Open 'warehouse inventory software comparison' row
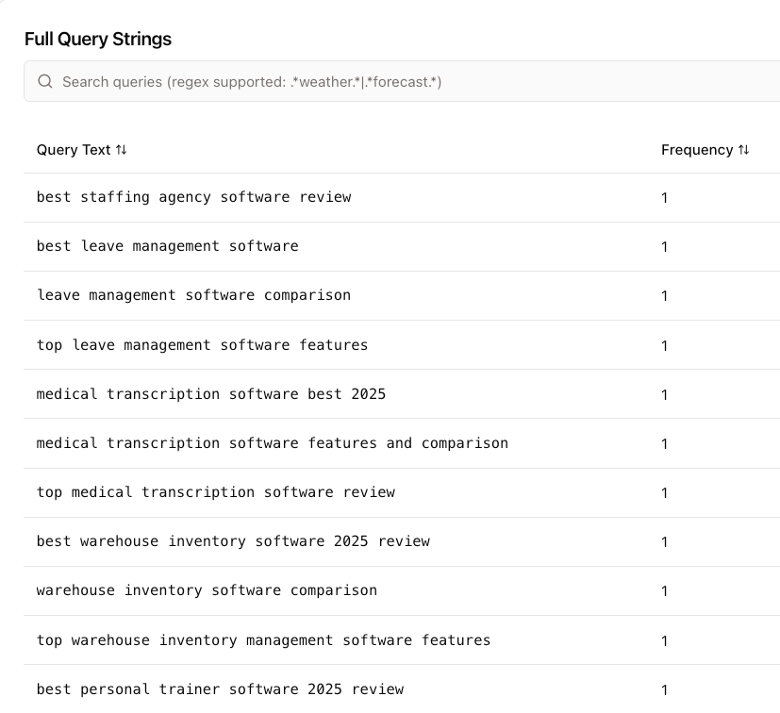The width and height of the screenshot is (780, 713). 207,590
